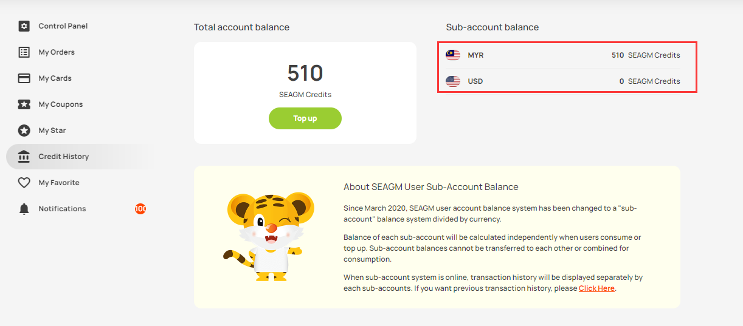This screenshot has height=326, width=743.
Task: Select the My Cards credit card icon
Action: click(x=24, y=78)
